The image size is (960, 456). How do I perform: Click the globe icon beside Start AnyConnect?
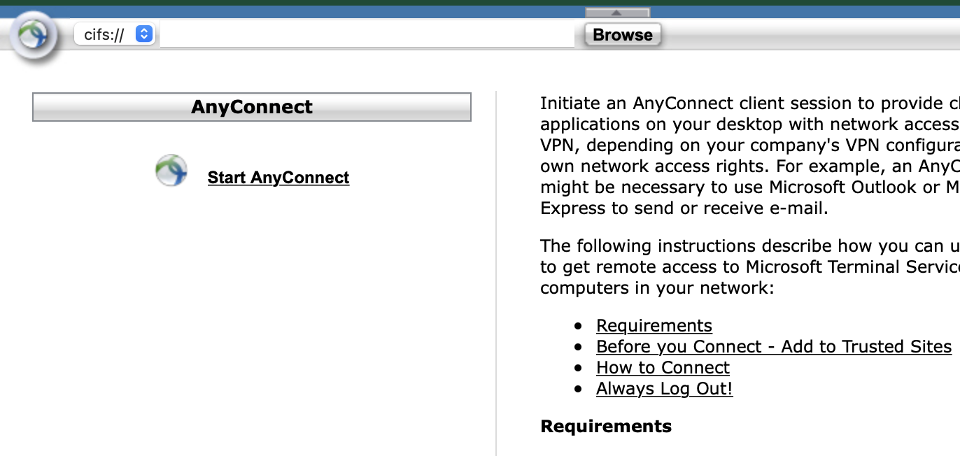pos(171,171)
